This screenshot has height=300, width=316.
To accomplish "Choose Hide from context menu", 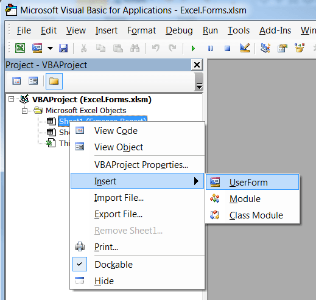I will tap(137, 281).
